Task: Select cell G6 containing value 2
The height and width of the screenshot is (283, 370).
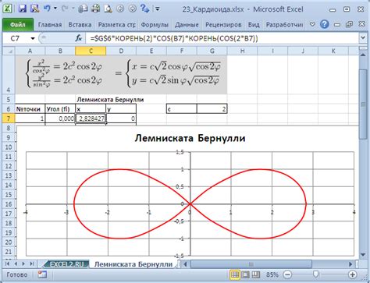Action: (x=212, y=109)
